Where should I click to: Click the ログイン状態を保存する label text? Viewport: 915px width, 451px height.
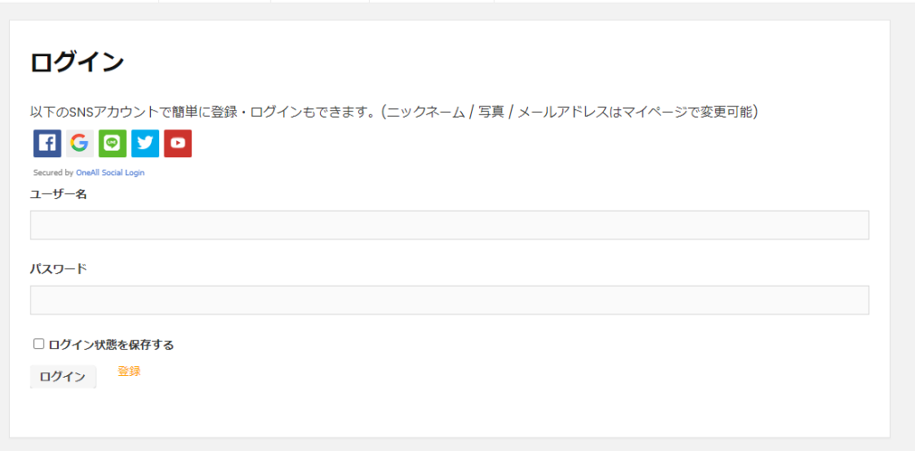111,345
